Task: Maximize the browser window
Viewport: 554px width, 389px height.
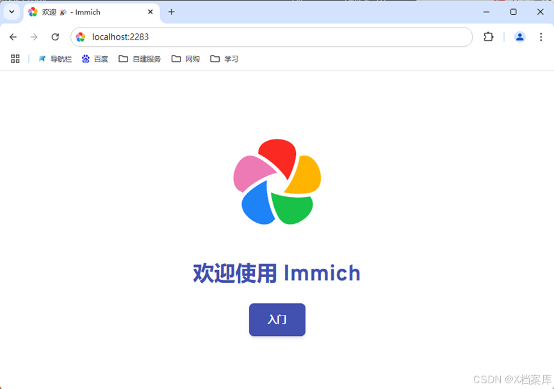Action: click(x=514, y=12)
